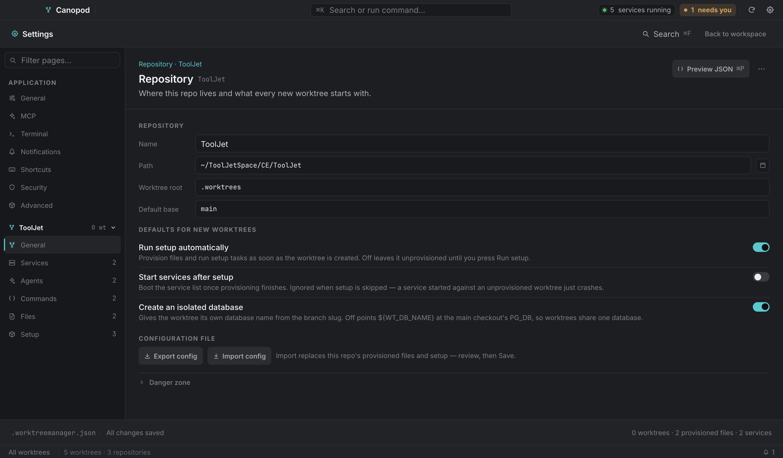Screen dimensions: 783x458
Task: Toggle Run setup automatically switch
Action: coord(761,247)
